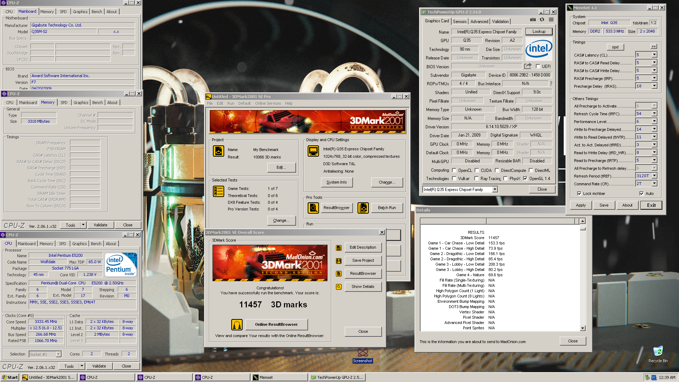This screenshot has width=679, height=382.
Task: Toggle the Ray Tracing checkbox
Action: point(476,179)
